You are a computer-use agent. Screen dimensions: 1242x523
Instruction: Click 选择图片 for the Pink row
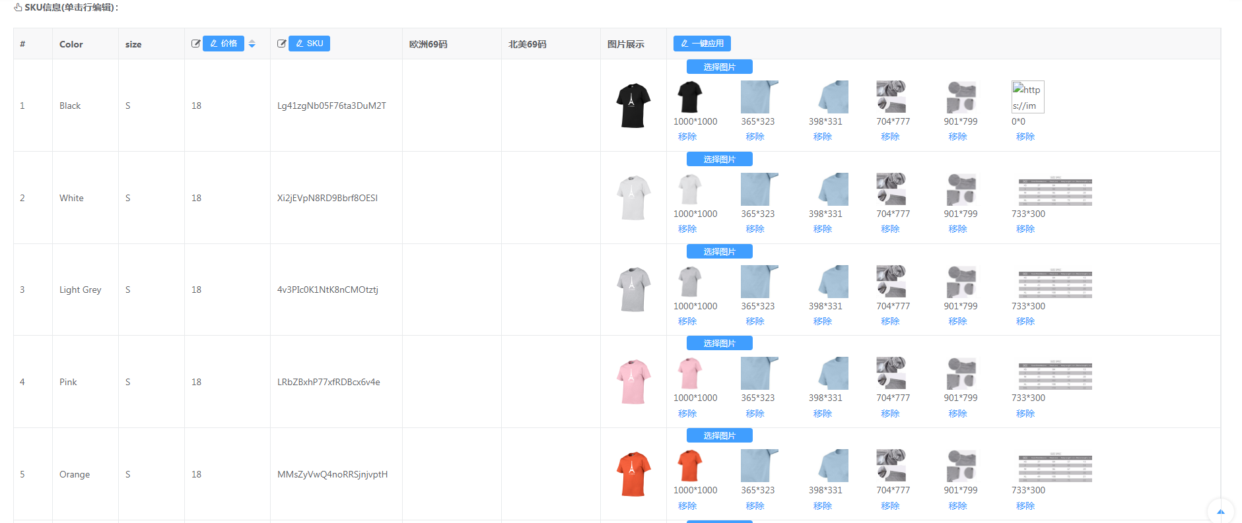(x=719, y=343)
